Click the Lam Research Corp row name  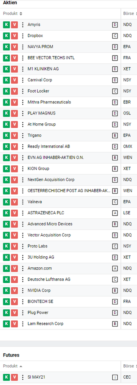[x=46, y=324]
